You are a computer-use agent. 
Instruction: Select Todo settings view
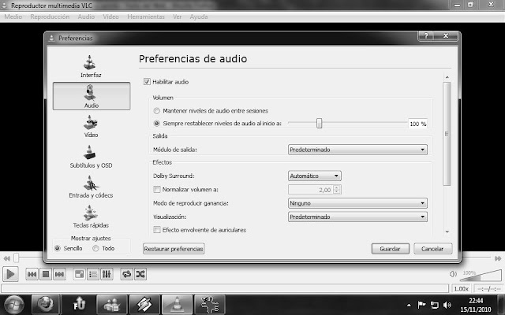click(x=95, y=249)
